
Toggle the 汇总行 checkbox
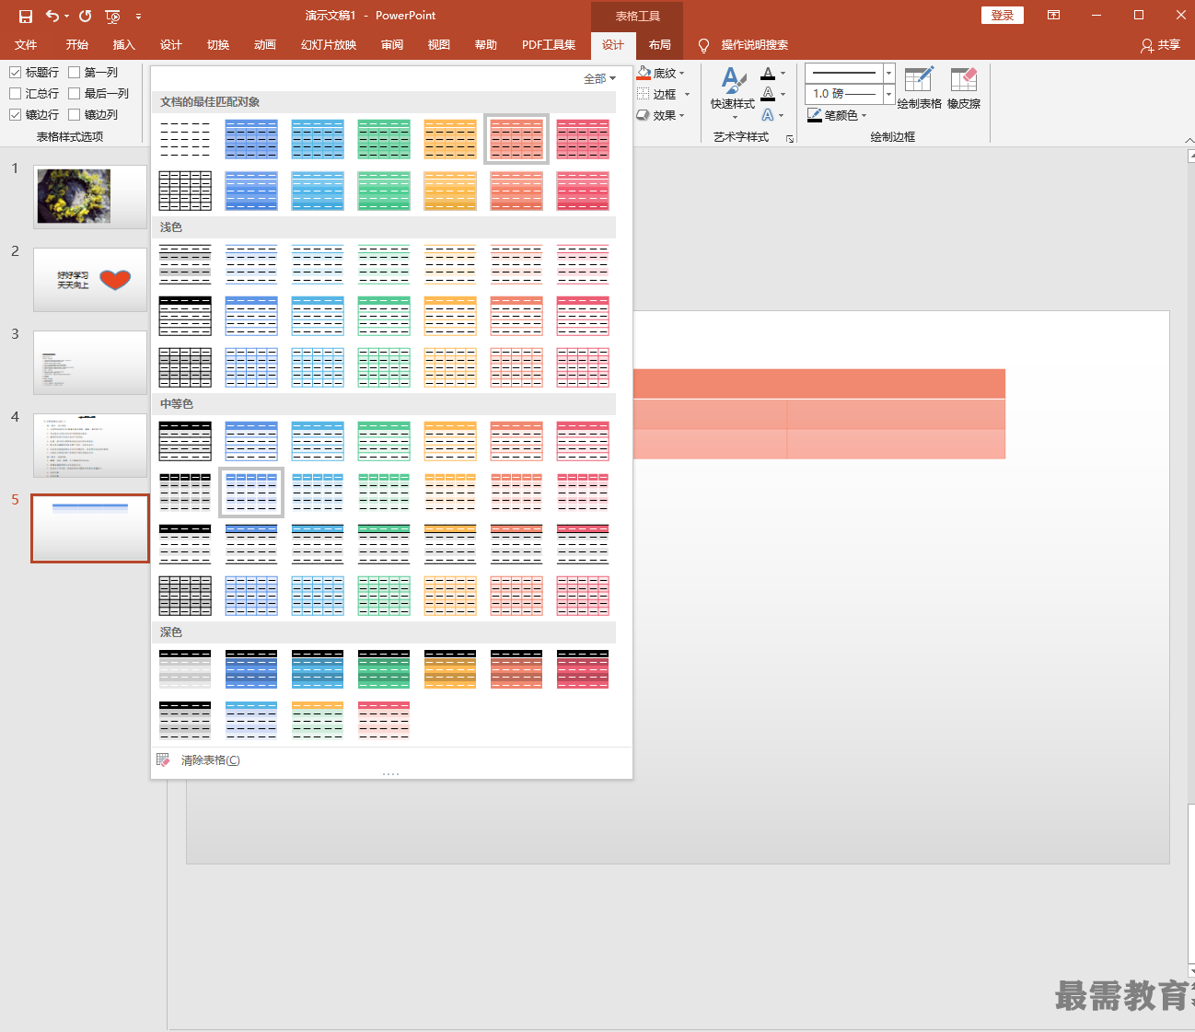[x=15, y=93]
